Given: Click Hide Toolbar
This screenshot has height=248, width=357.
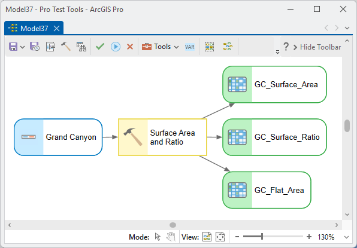Looking at the screenshot, I should [317, 47].
